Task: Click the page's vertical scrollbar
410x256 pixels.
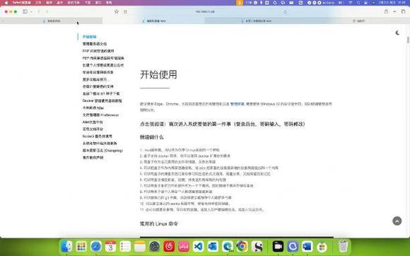Action: [x=408, y=40]
